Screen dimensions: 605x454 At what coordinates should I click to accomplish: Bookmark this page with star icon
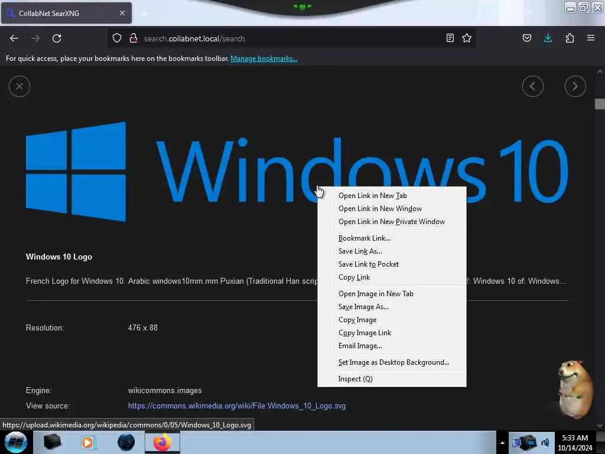click(x=467, y=38)
